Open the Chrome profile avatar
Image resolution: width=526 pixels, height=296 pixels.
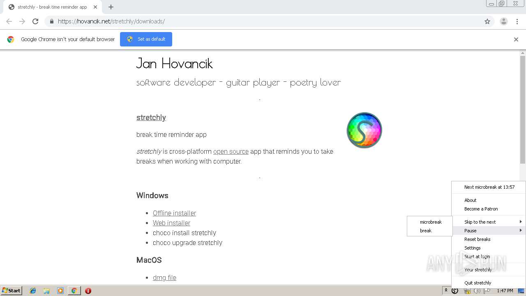[504, 21]
